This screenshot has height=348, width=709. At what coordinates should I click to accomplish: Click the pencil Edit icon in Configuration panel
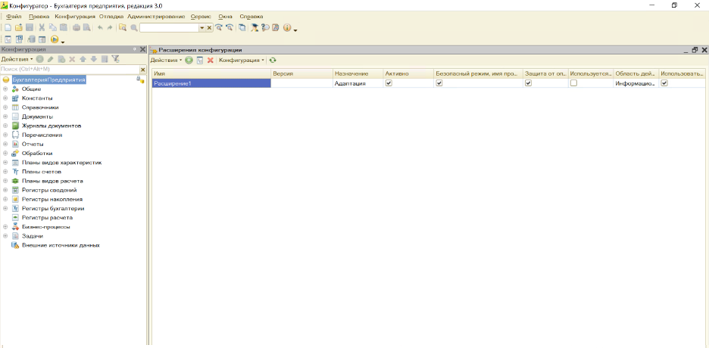51,59
